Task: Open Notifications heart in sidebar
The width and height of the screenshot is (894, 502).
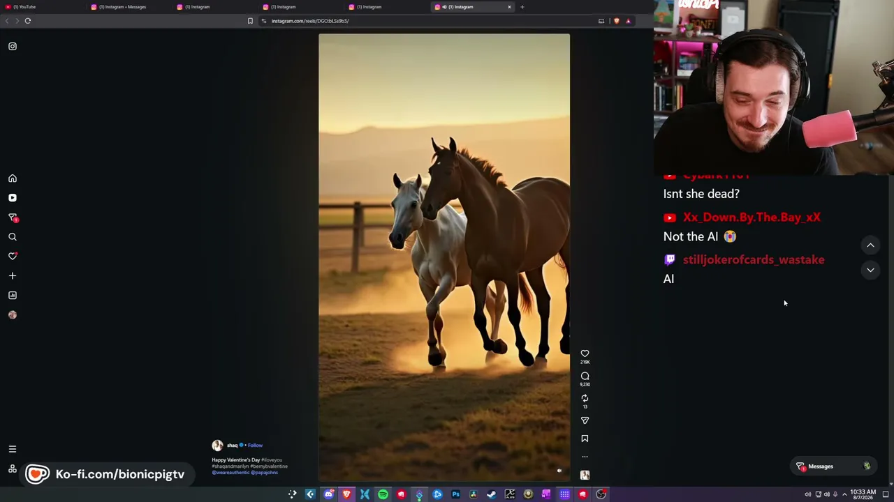Action: point(13,256)
